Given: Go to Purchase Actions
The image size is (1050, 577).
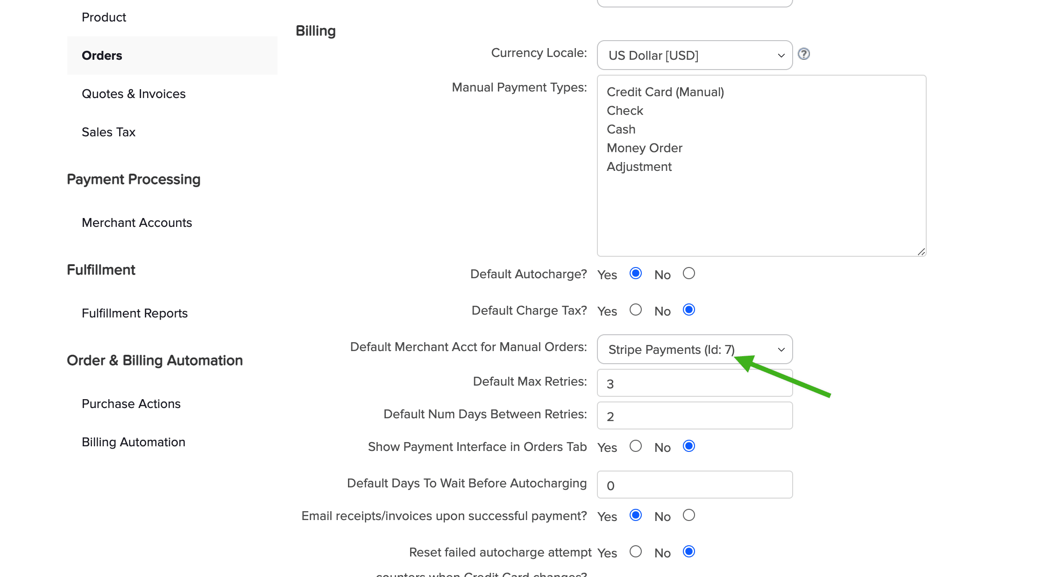Looking at the screenshot, I should (x=131, y=404).
